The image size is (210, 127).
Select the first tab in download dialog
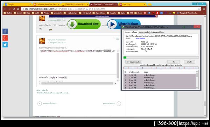click(131, 32)
